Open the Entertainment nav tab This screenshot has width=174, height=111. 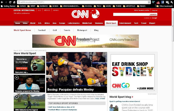125,23
